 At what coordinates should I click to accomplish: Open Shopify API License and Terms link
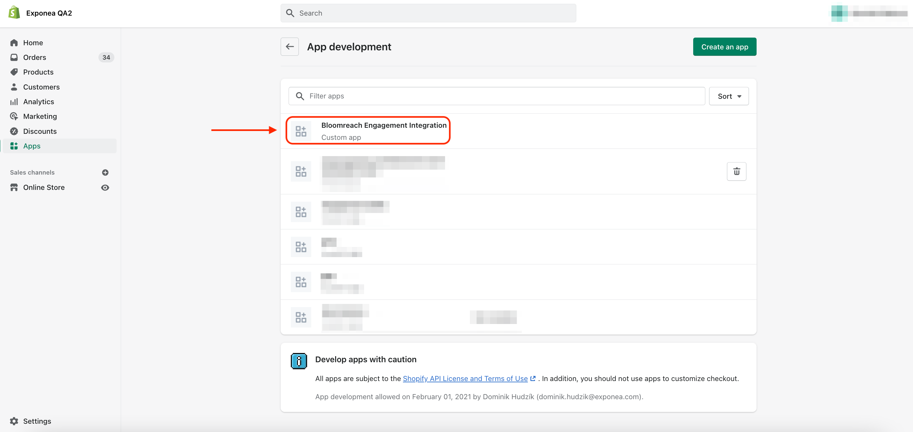click(465, 378)
